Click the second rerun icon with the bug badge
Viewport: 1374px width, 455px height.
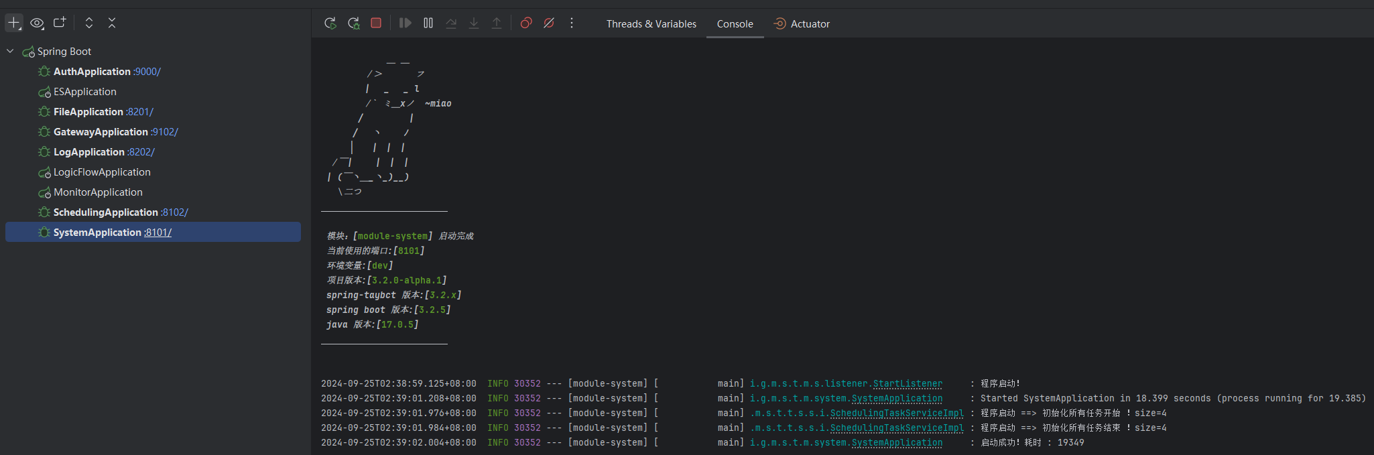[354, 23]
